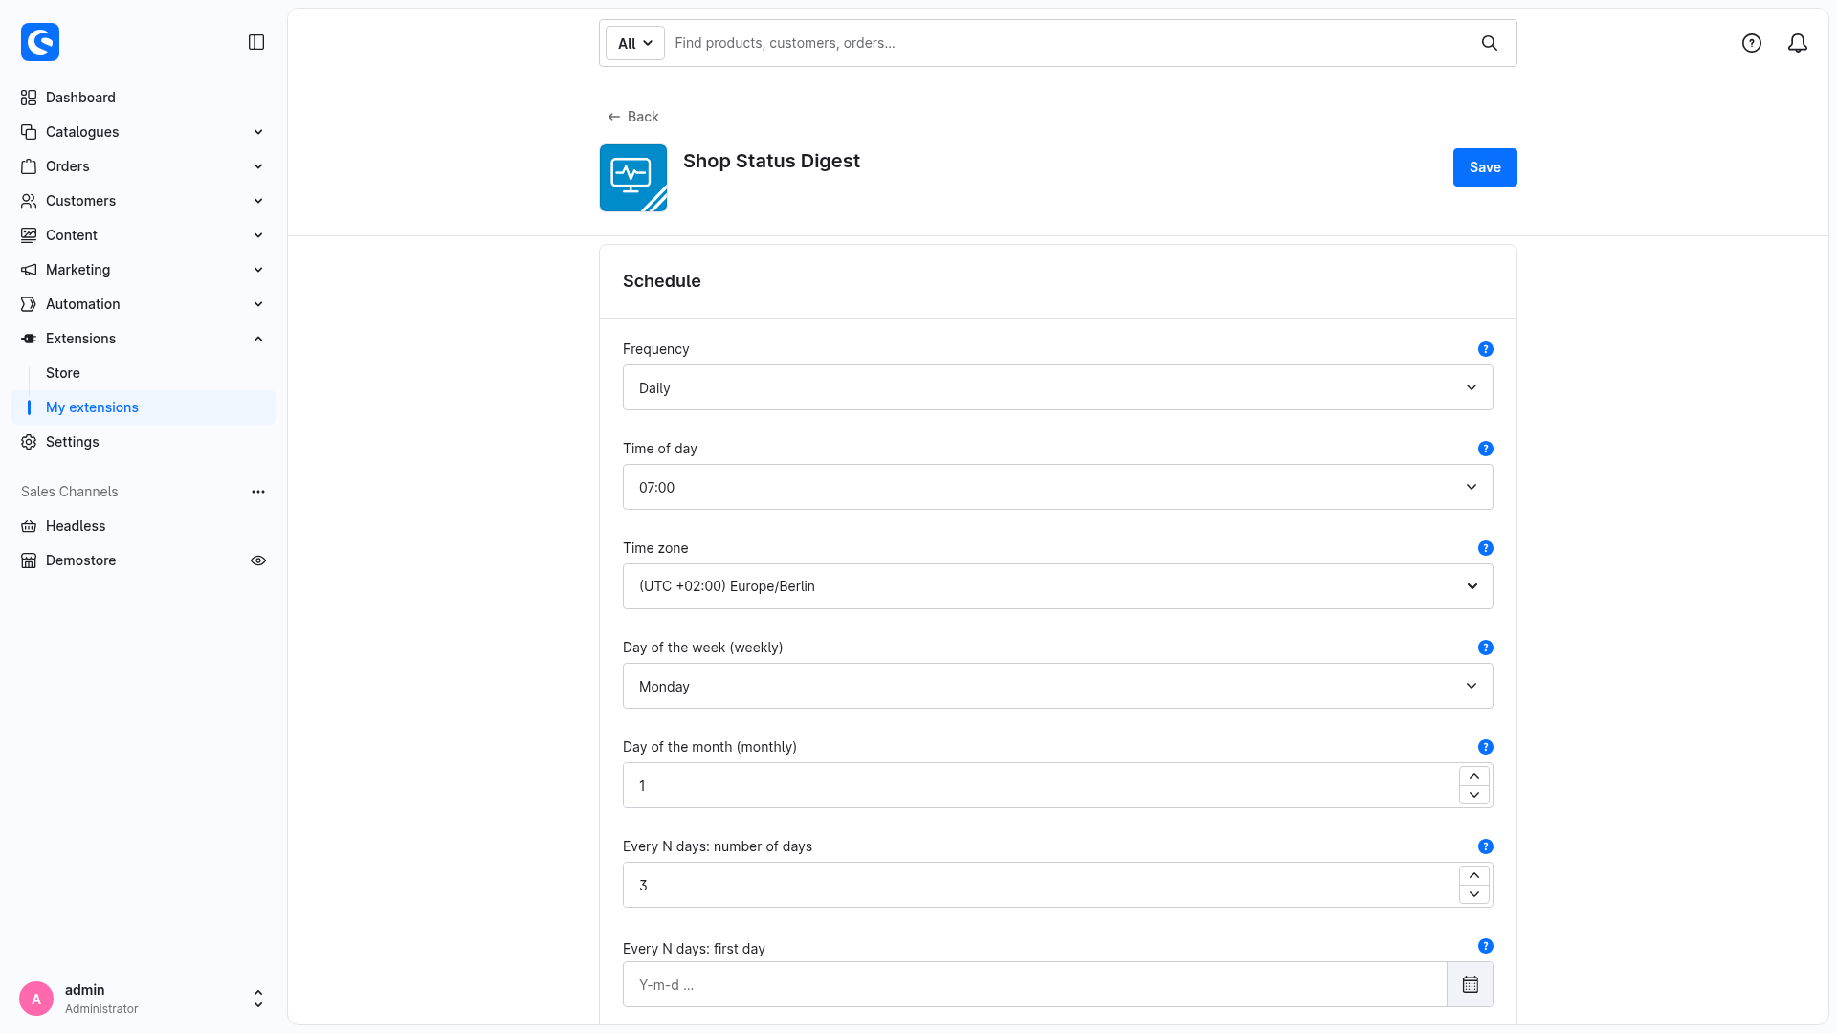Show Day of the month help icon
The height and width of the screenshot is (1033, 1837).
(1486, 747)
